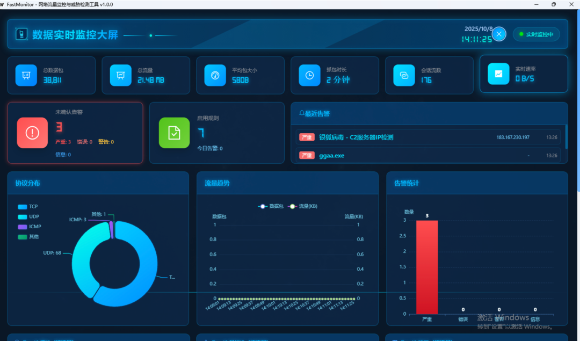The width and height of the screenshot is (580, 341).
Task: Maximize the FastMonitor window
Action: [x=554, y=4]
